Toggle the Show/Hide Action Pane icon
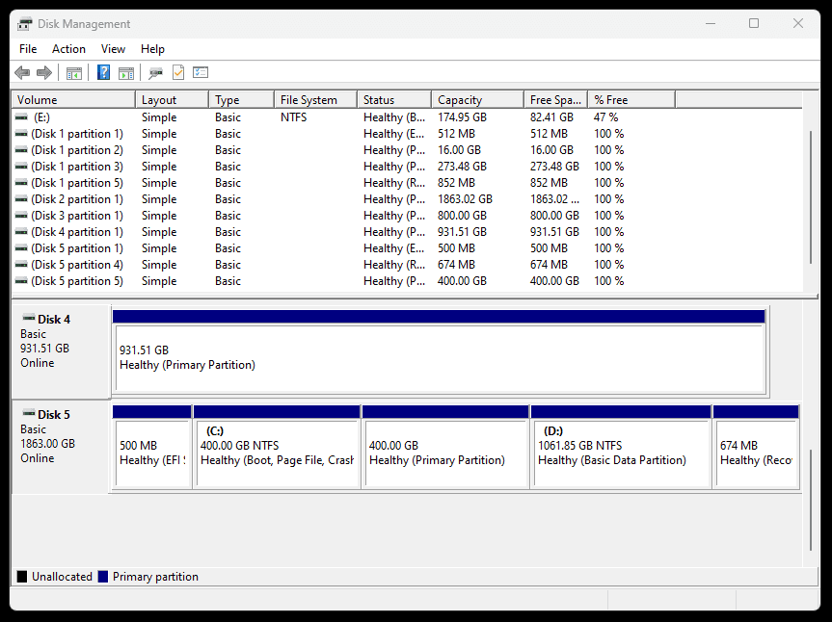832x622 pixels. pyautogui.click(x=126, y=73)
